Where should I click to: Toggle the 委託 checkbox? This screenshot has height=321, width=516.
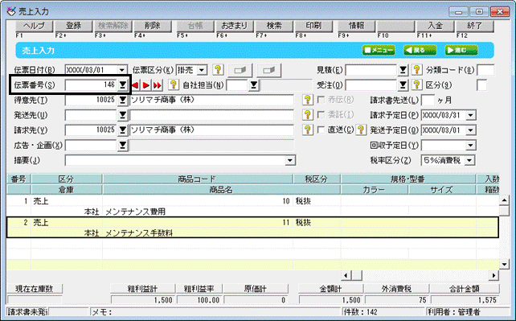point(321,115)
